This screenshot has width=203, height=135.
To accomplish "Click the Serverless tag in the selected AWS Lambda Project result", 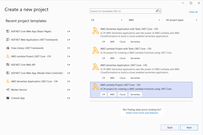I will (135, 94).
